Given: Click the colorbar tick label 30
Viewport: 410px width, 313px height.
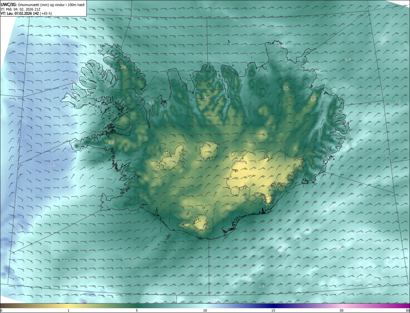Looking at the screenshot, I should point(341,310).
